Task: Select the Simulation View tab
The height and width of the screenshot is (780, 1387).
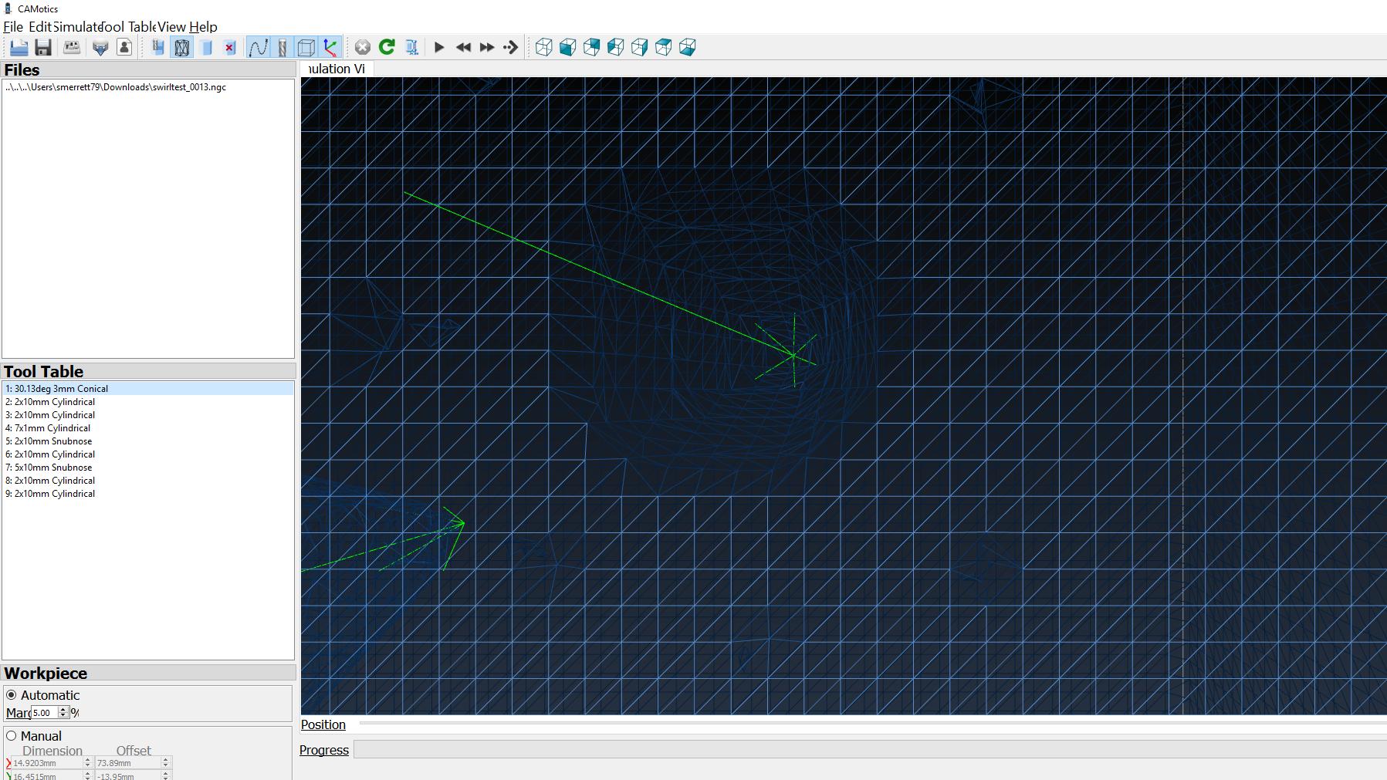Action: click(x=337, y=69)
